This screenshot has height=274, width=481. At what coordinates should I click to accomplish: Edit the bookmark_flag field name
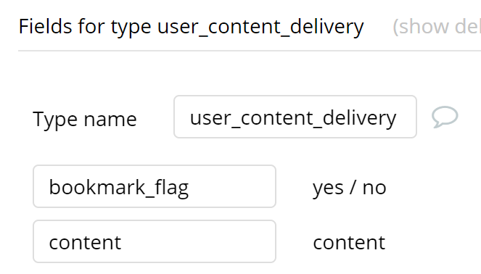pyautogui.click(x=155, y=186)
